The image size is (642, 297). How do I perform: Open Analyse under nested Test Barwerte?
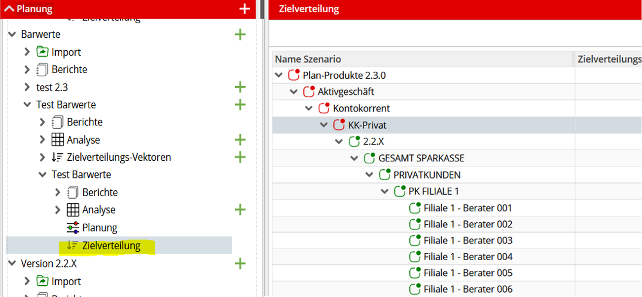(99, 210)
